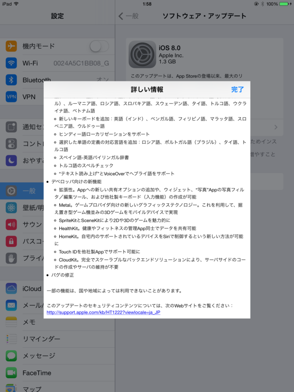Tap the トルコ語のスペルチェック bullet
The width and height of the screenshot is (294, 392).
click(86, 166)
